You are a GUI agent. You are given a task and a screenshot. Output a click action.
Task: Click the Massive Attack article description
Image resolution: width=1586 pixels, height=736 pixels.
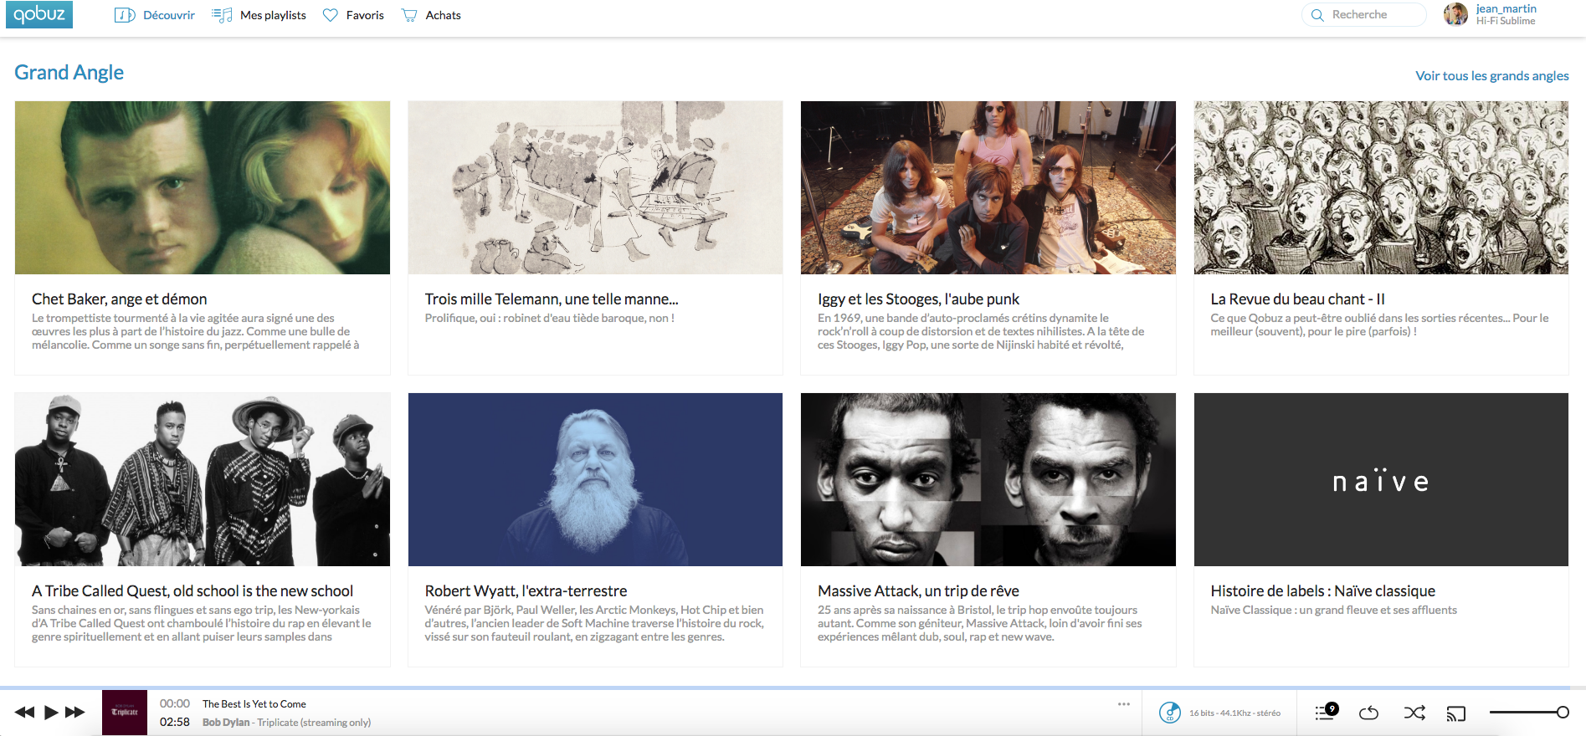[980, 623]
